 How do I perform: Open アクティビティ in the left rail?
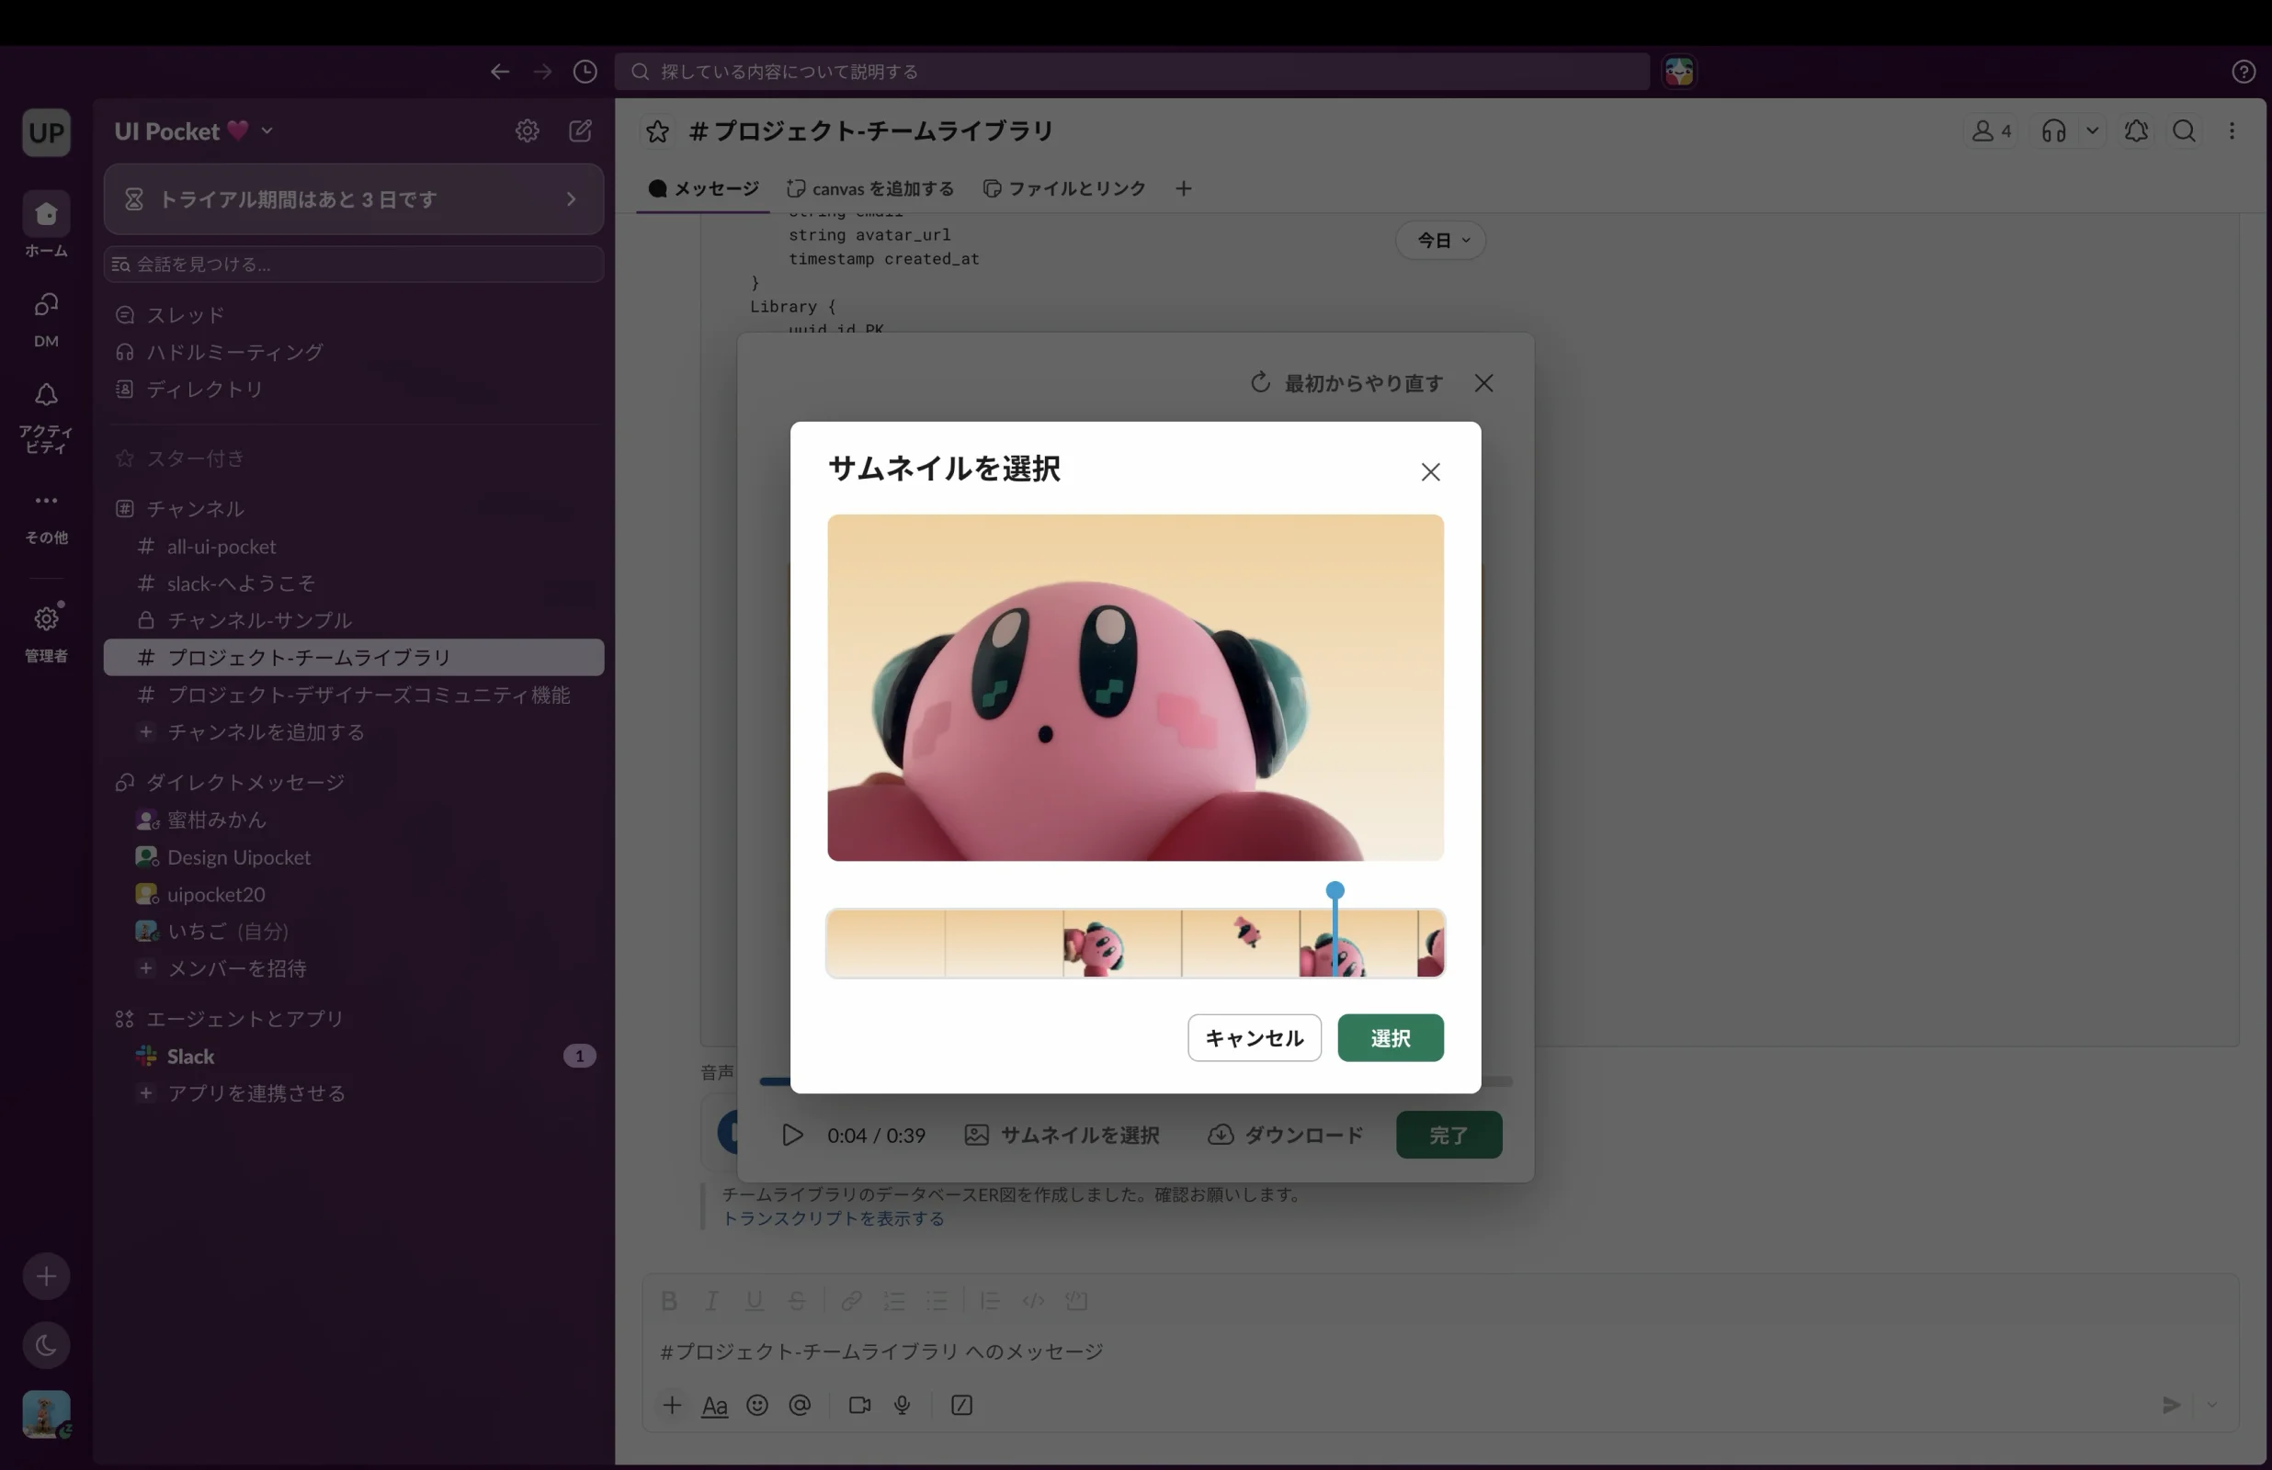click(46, 417)
